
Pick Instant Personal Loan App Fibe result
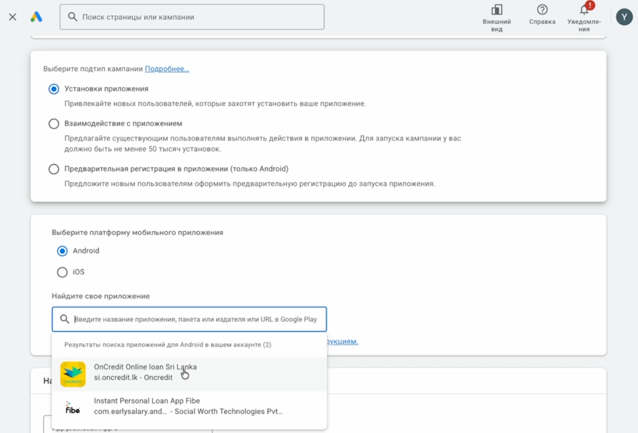pos(147,405)
